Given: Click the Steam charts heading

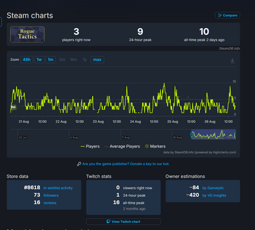Looking at the screenshot, I should (x=30, y=15).
